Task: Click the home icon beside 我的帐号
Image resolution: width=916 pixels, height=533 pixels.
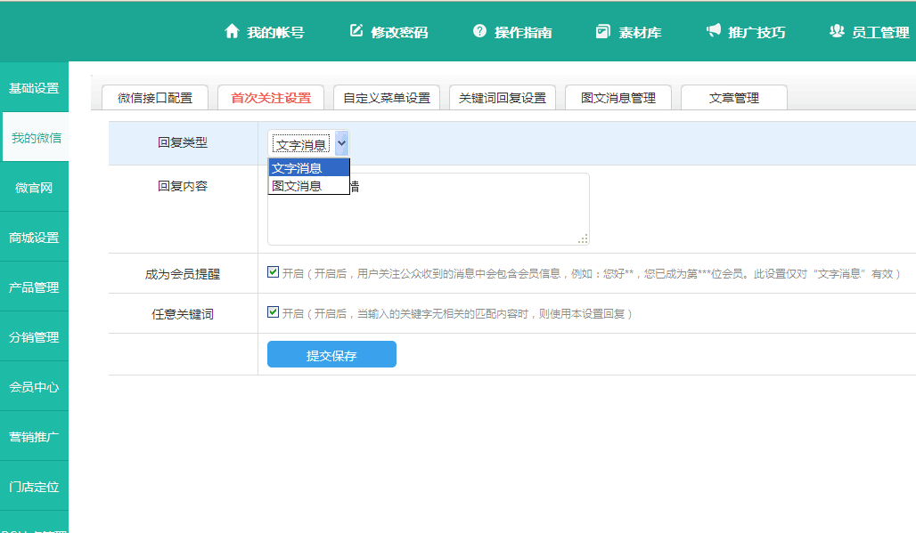Action: (x=232, y=31)
